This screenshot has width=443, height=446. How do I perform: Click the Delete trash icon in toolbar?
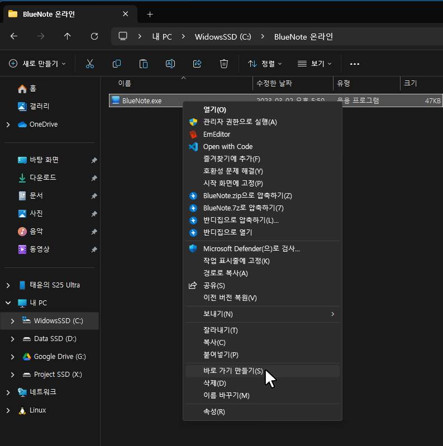tap(224, 64)
